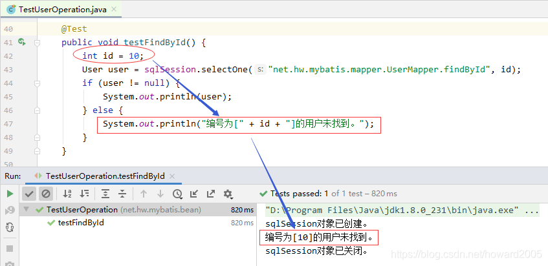Select TestUserOperation row in test tree
The image size is (548, 266).
138,210
